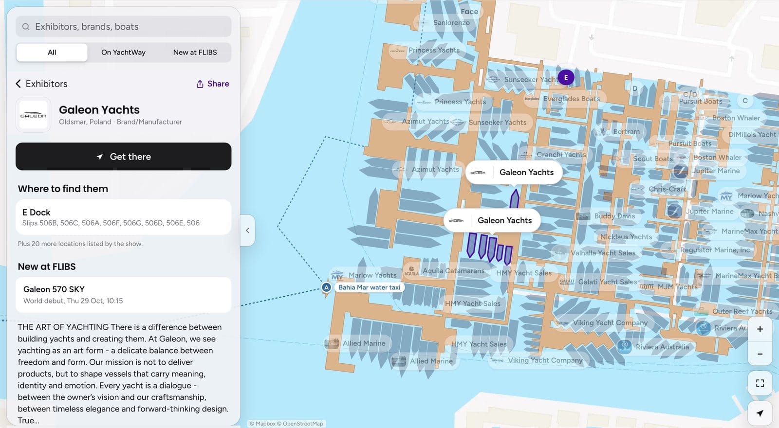Screen dimensions: 779x428
Task: Select the Bertram map label
Action: [x=620, y=132]
